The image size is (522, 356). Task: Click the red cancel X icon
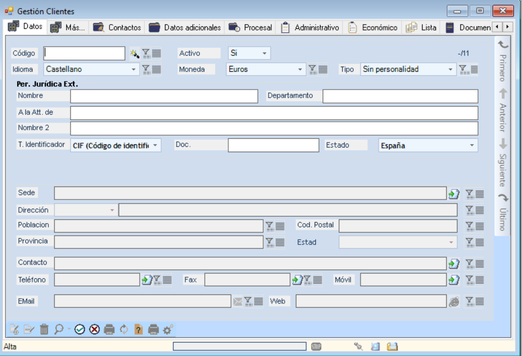pos(95,329)
